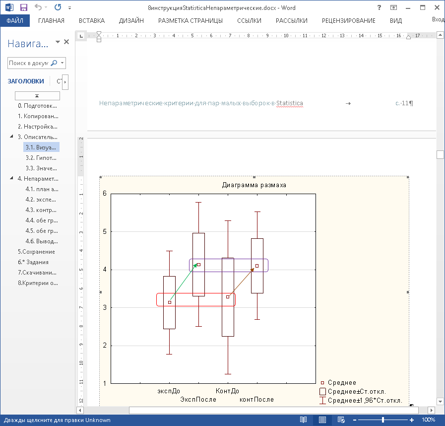Image resolution: width=445 pixels, height=426 pixels.
Task: Go to heading 3.2. Гипот...
Action: [41, 158]
